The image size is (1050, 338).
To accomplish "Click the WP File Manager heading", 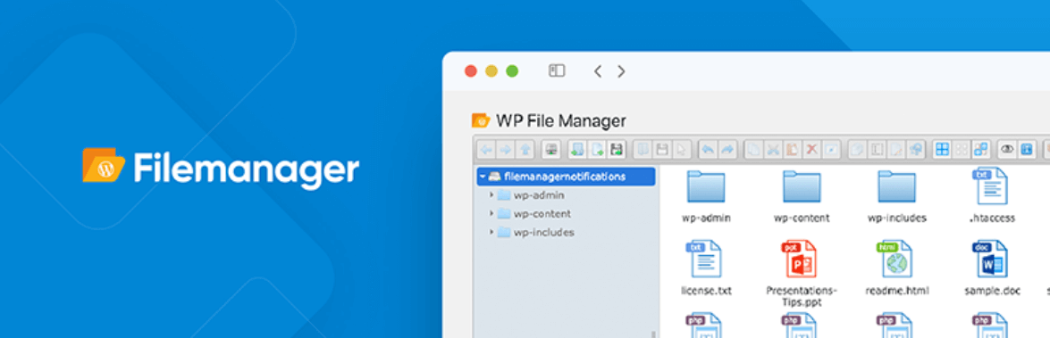I will click(x=560, y=121).
